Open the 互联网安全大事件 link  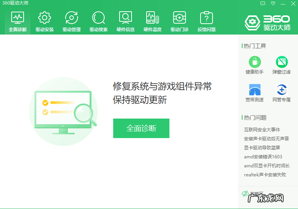coord(262,130)
